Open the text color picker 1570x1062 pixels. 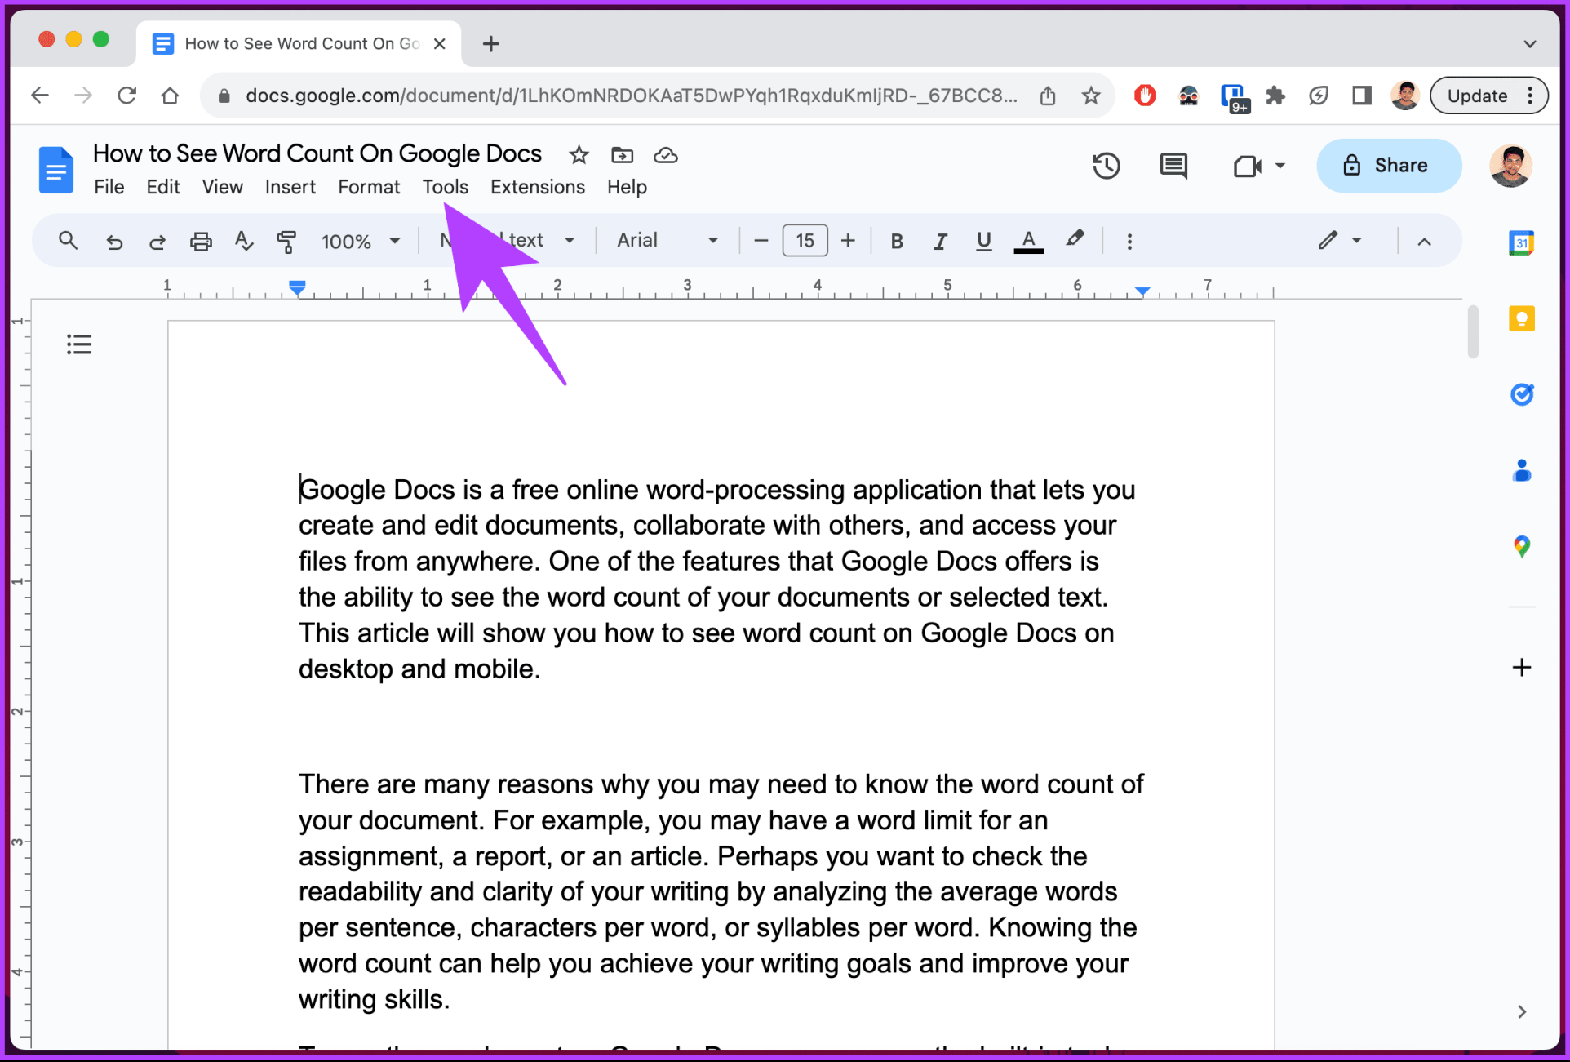(1028, 241)
